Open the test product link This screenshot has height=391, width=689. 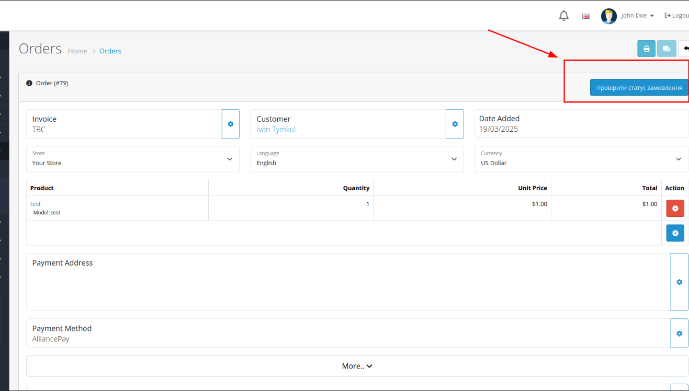tap(36, 204)
